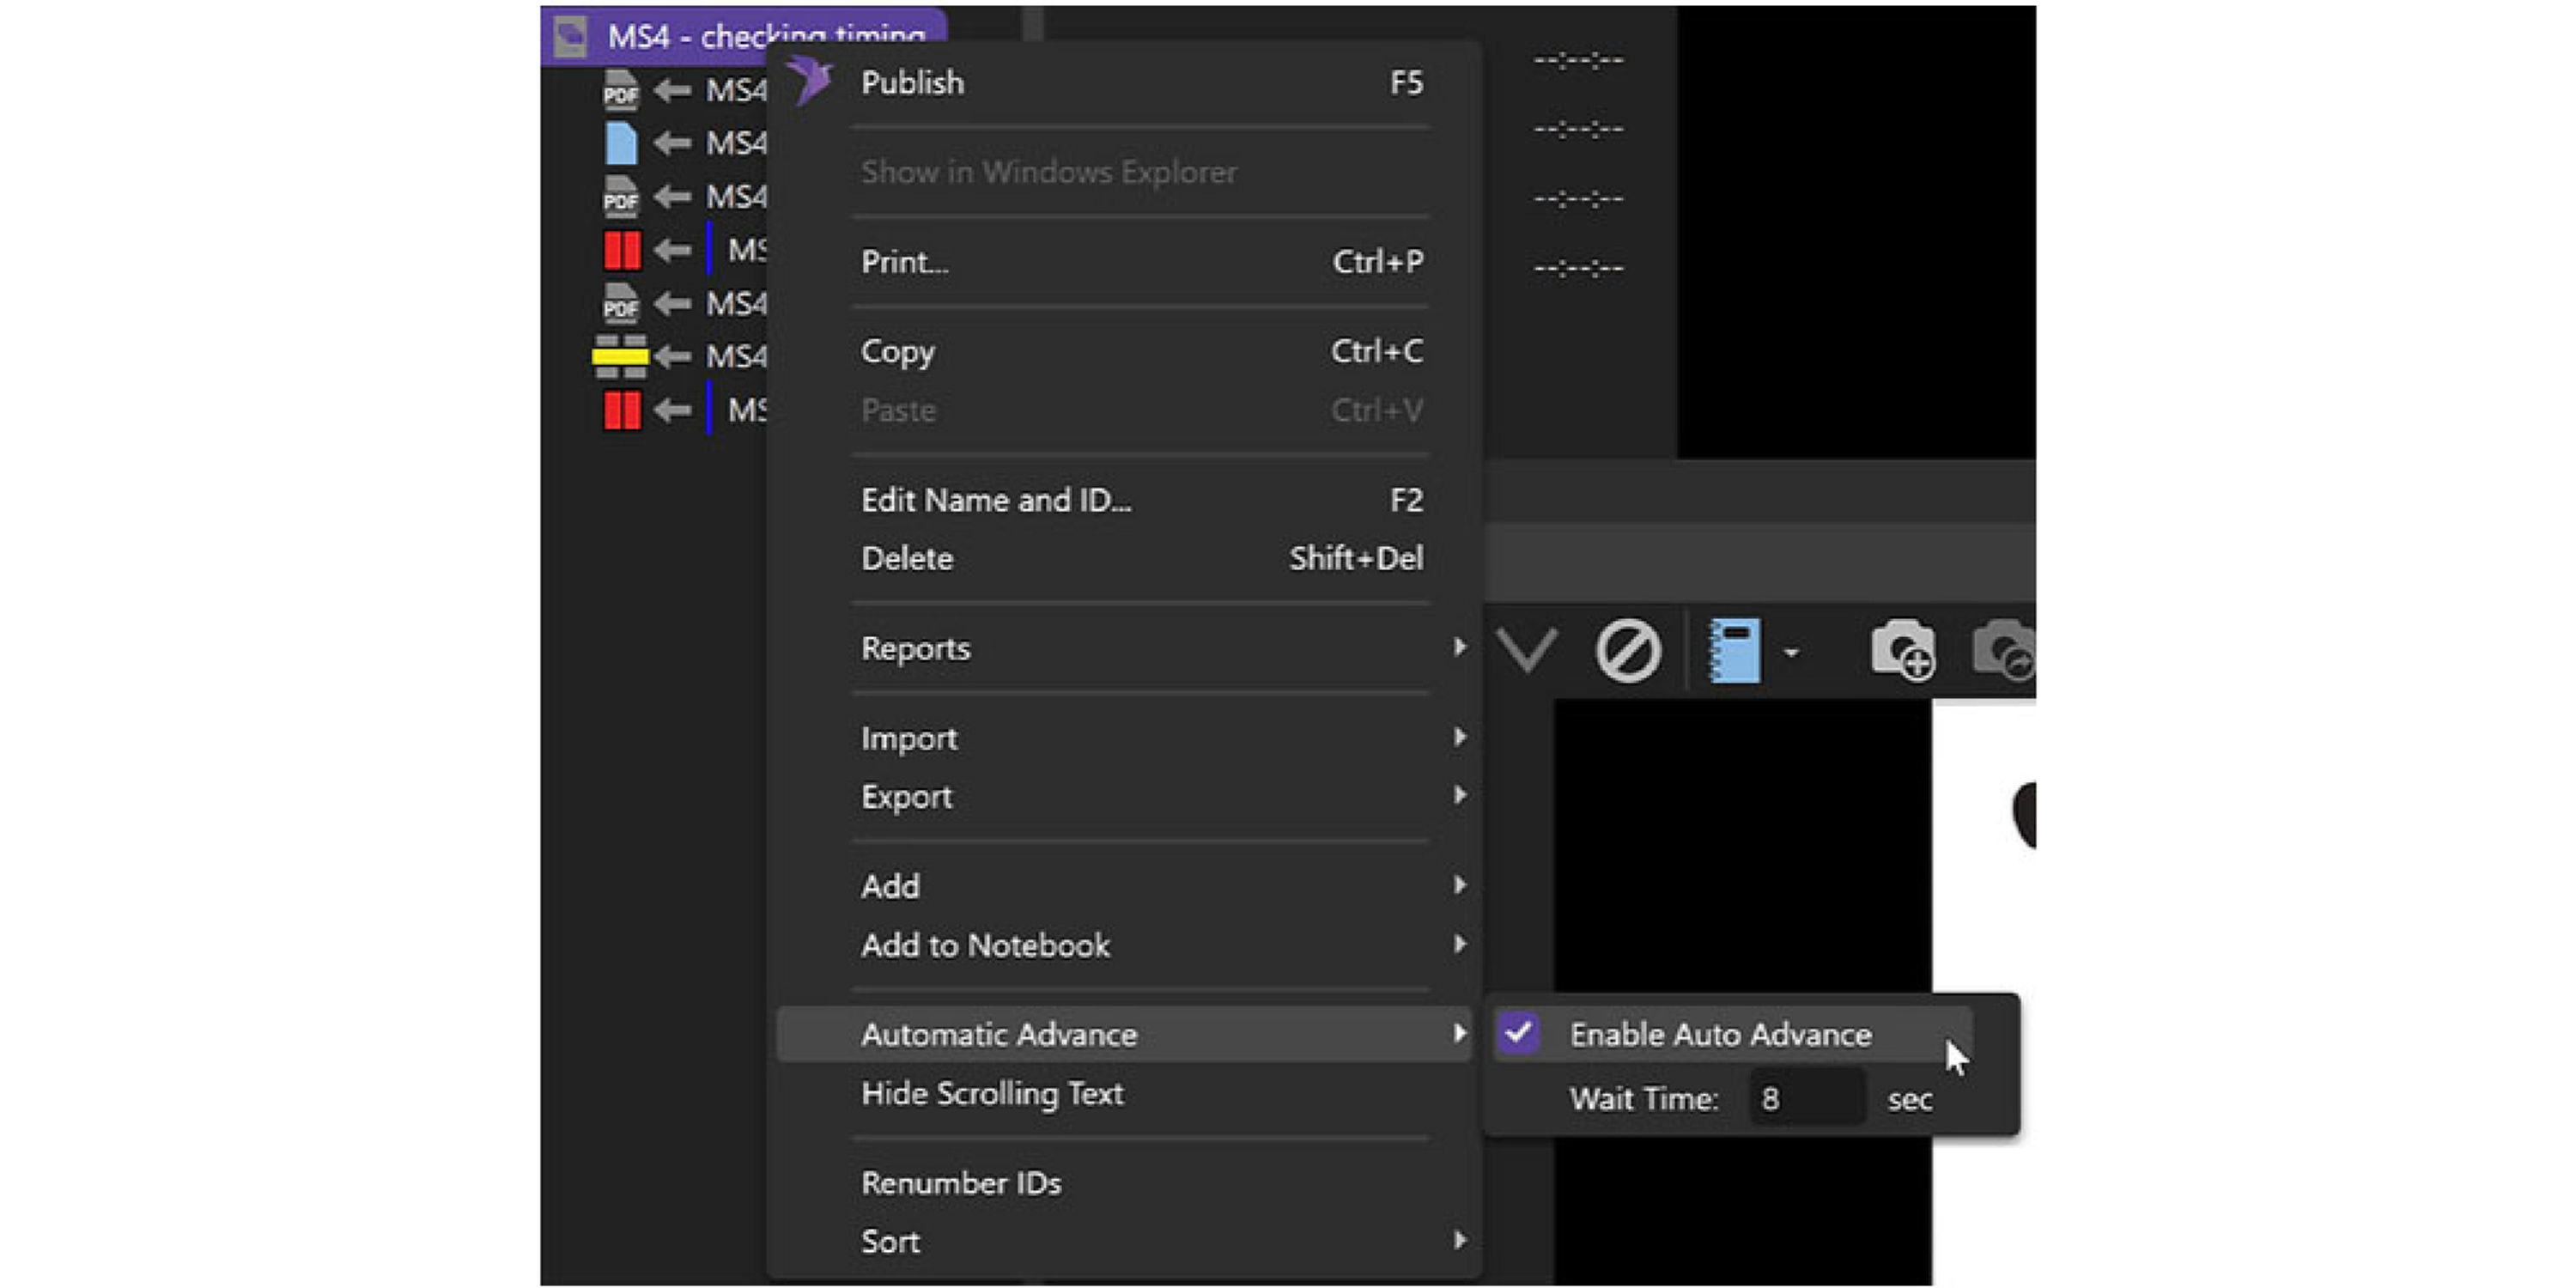This screenshot has height=1288, width=2576.
Task: Select Renumber IDs from context menu
Action: click(x=960, y=1183)
